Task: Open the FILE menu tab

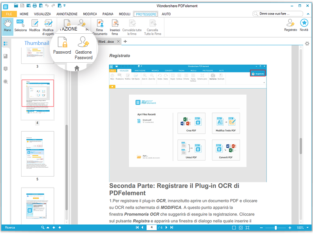Action: coord(9,14)
